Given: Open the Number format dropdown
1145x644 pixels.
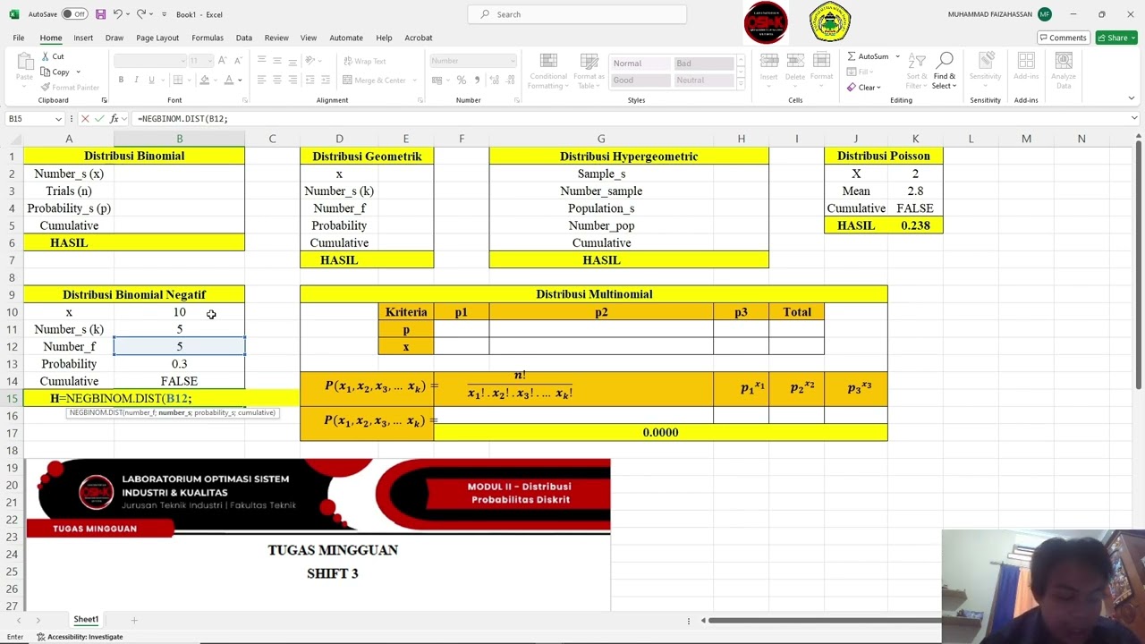Looking at the screenshot, I should [x=512, y=61].
